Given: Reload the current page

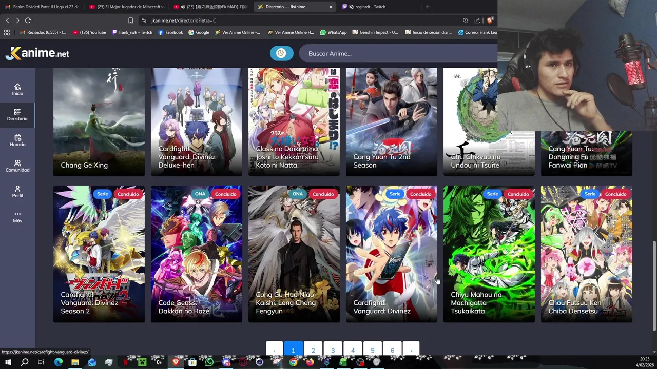Looking at the screenshot, I should (x=28, y=20).
